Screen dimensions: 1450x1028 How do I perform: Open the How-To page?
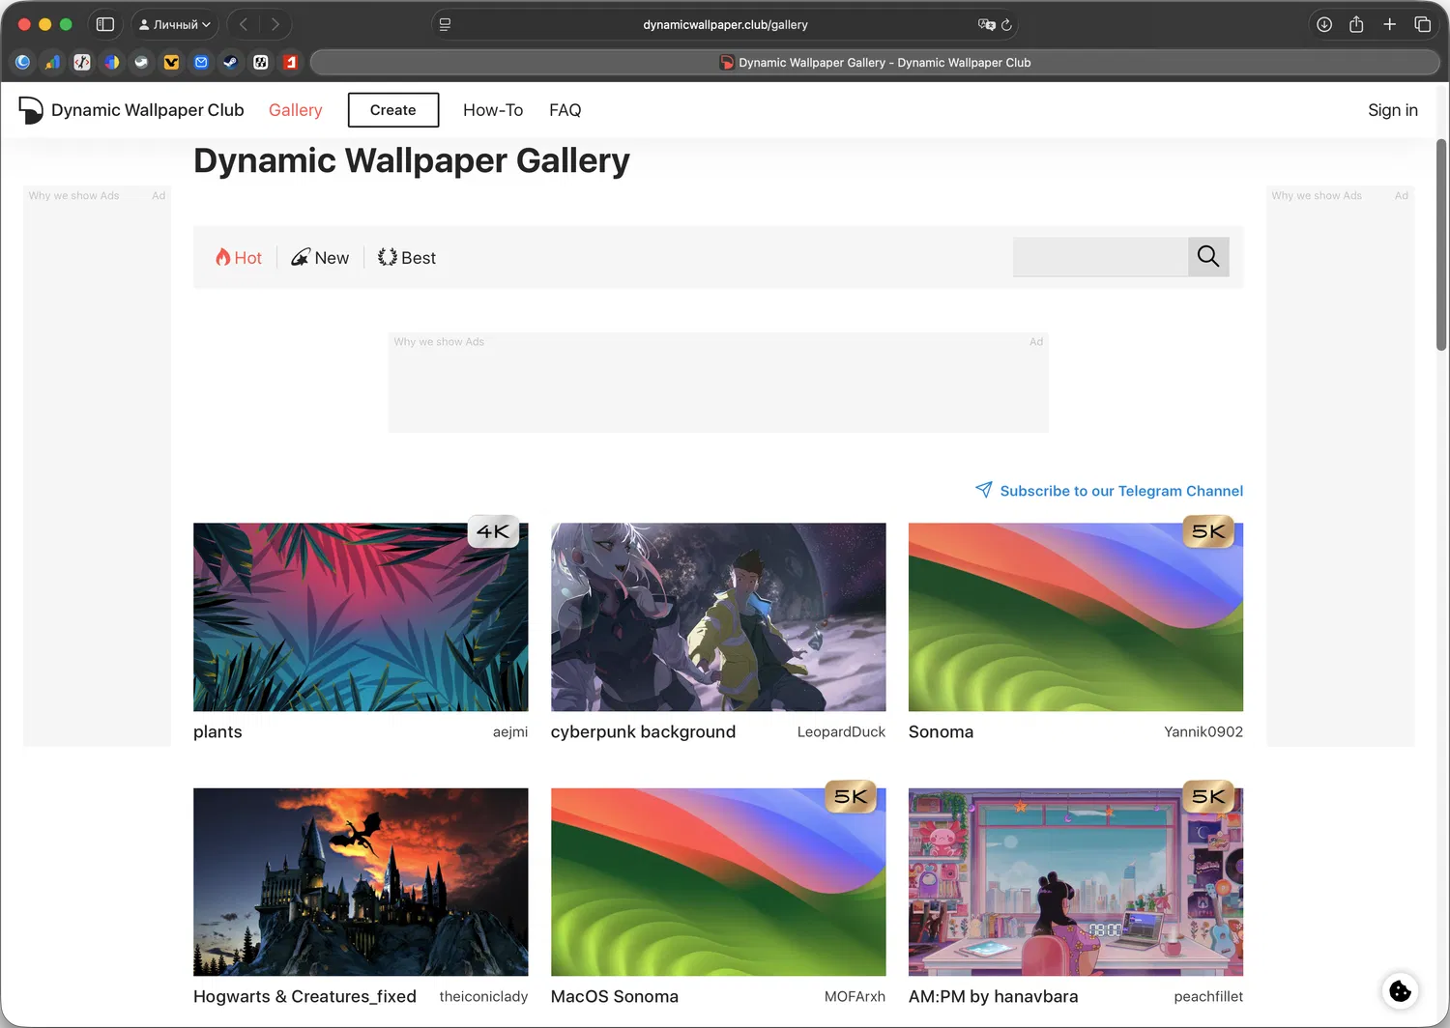493,110
